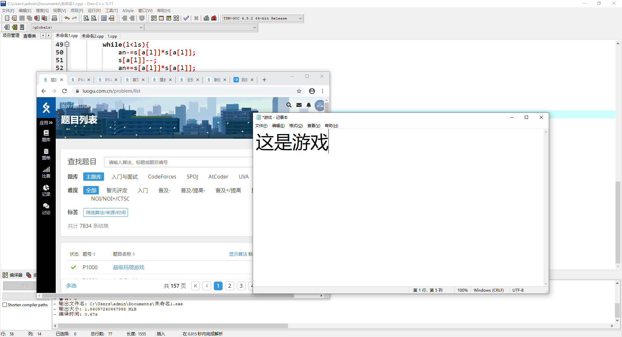The image size is (622, 337).
Task: Close the 百度翻译 browser tab
Action: tap(252, 80)
